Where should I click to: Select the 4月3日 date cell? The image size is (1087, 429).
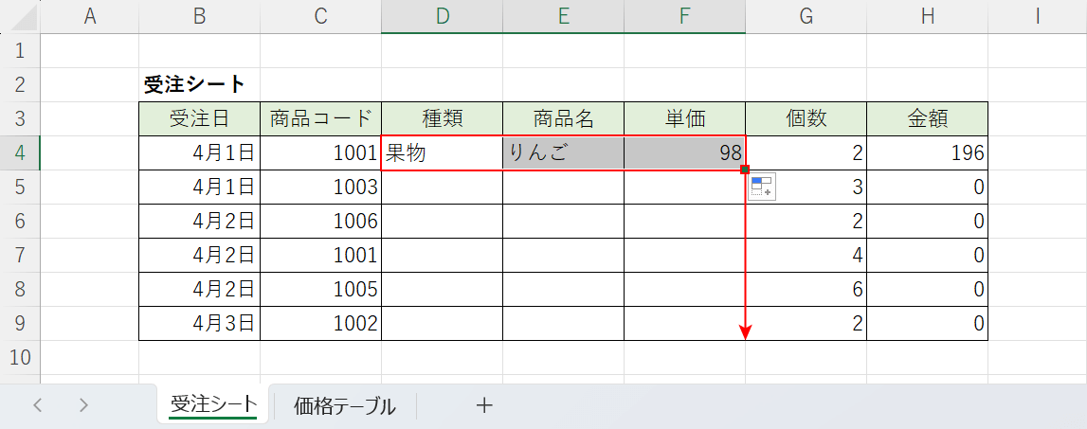[199, 324]
